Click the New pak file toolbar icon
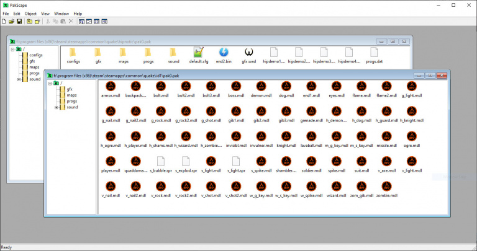Image resolution: width=477 pixels, height=251 pixels. coord(4,22)
